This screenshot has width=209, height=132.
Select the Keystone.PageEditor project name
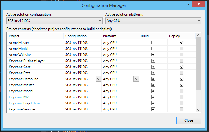[x=24, y=103]
